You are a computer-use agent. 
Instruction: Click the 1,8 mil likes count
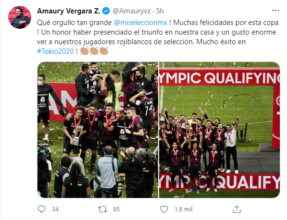point(184,209)
